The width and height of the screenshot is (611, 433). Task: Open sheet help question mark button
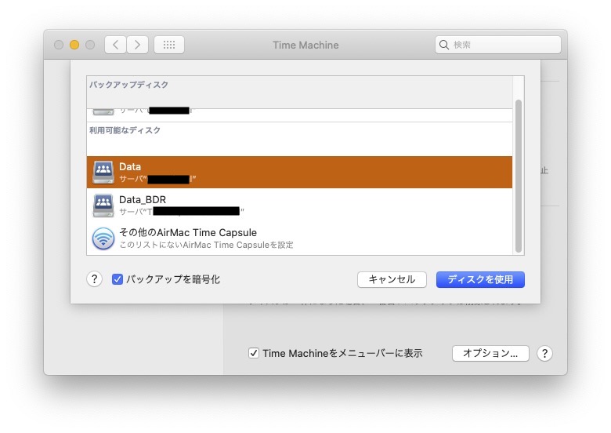click(x=94, y=279)
